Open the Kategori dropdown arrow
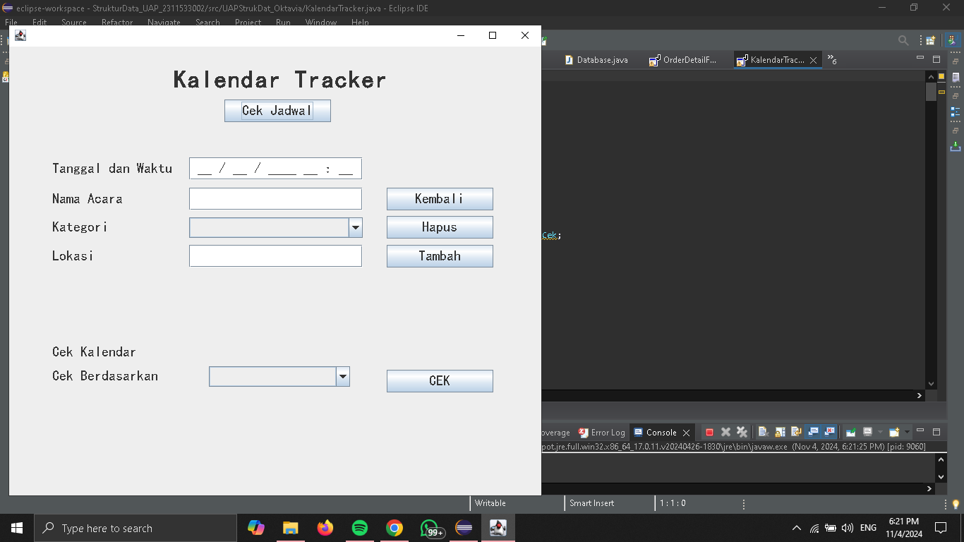The width and height of the screenshot is (964, 542). point(356,227)
